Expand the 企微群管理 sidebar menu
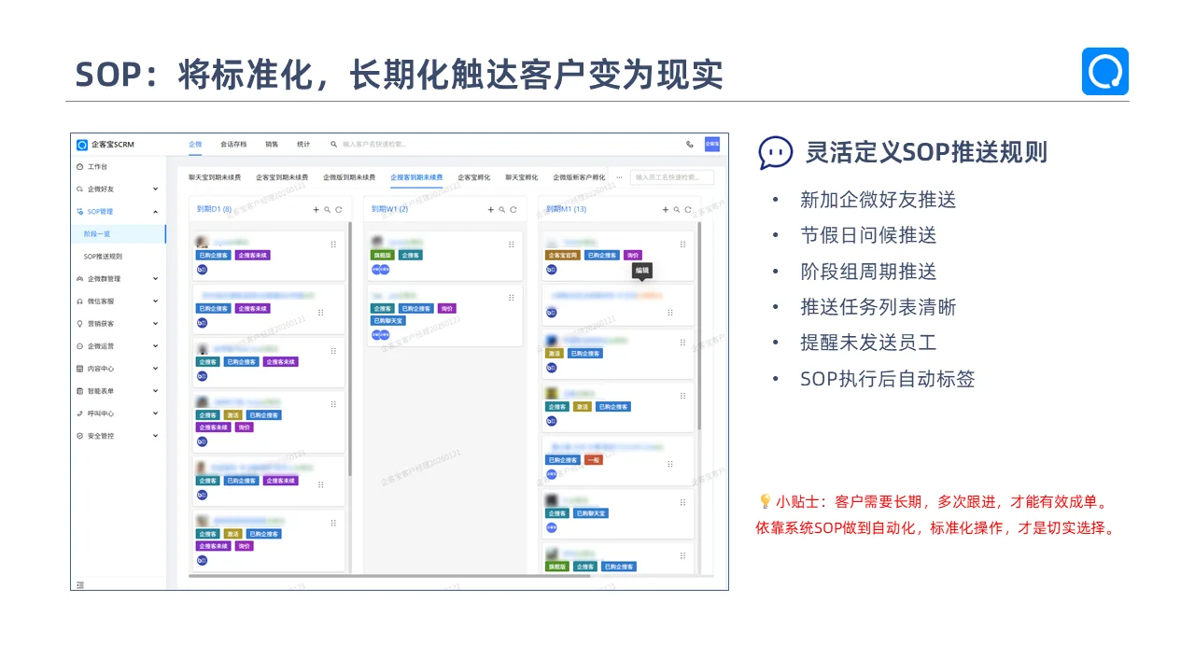Viewport: 1195px width, 672px height. click(117, 279)
